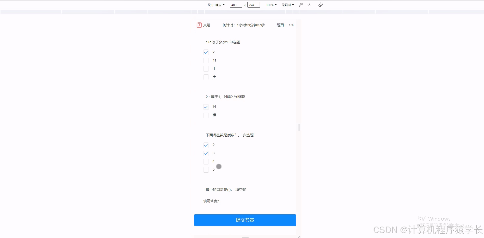Image resolution: width=484 pixels, height=238 pixels.
Task: Check the answer 11 for question one
Action: 206,60
